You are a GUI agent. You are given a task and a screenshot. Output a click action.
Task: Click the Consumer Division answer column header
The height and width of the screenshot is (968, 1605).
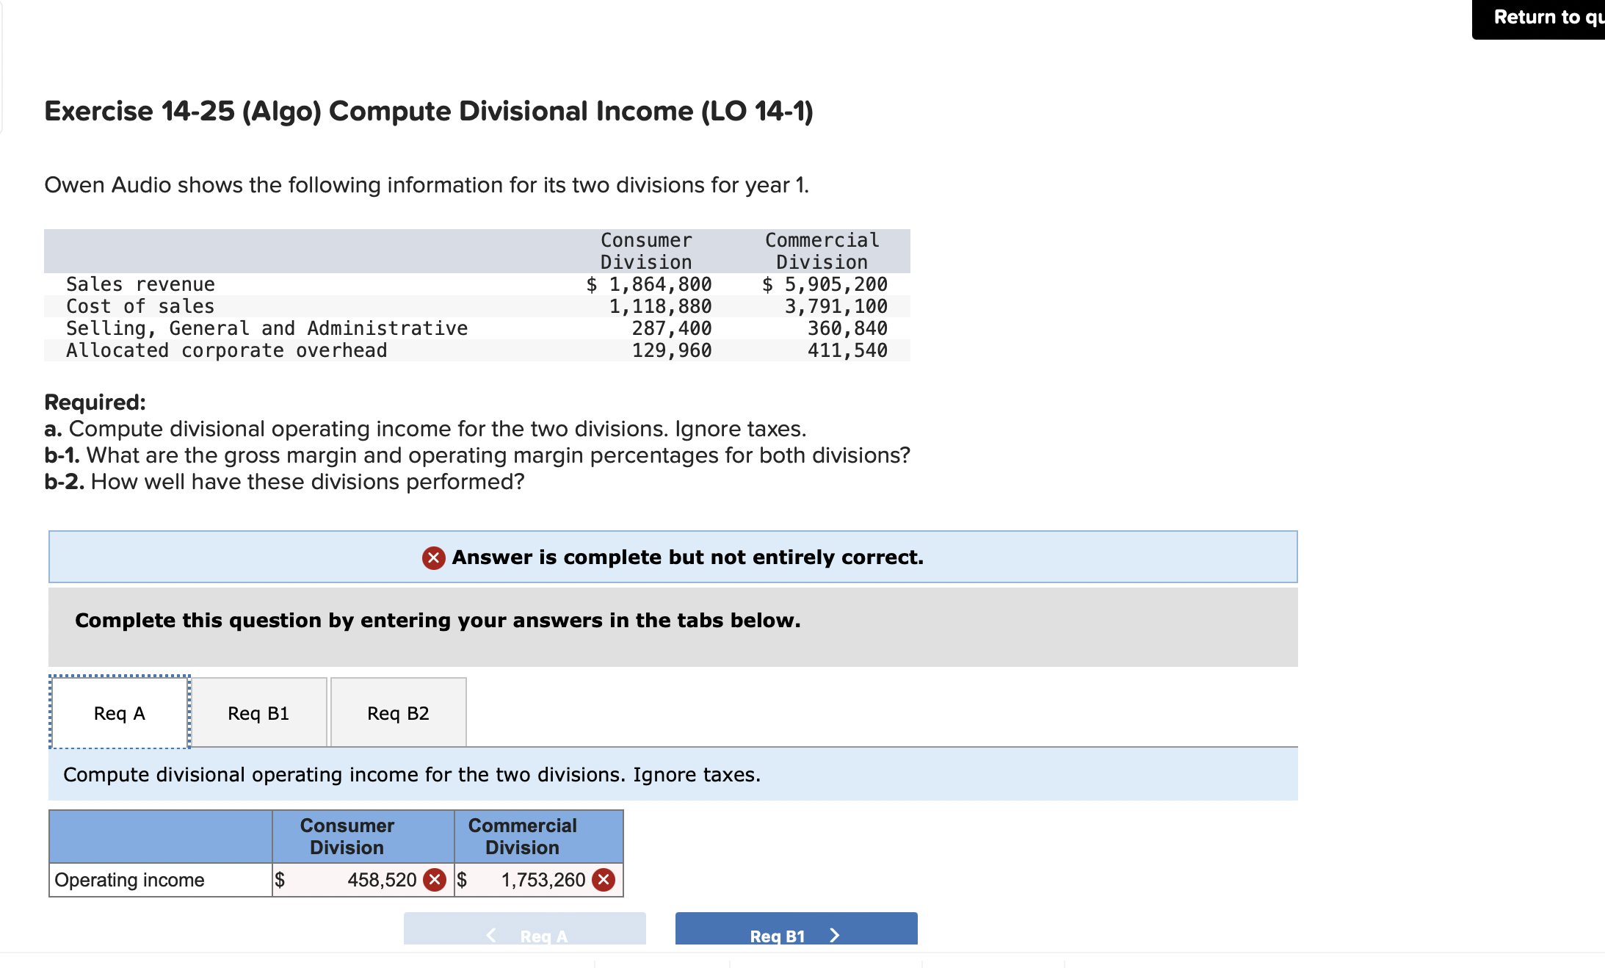point(347,837)
